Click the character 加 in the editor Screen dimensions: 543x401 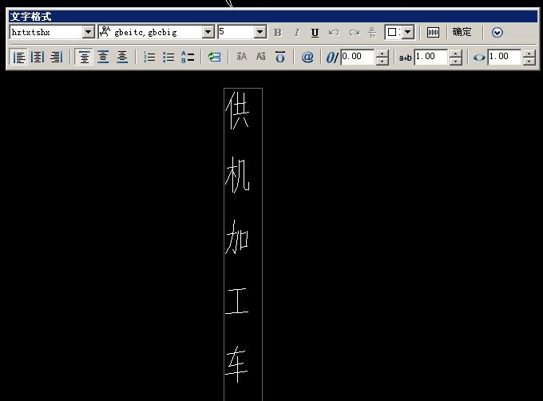click(x=237, y=237)
